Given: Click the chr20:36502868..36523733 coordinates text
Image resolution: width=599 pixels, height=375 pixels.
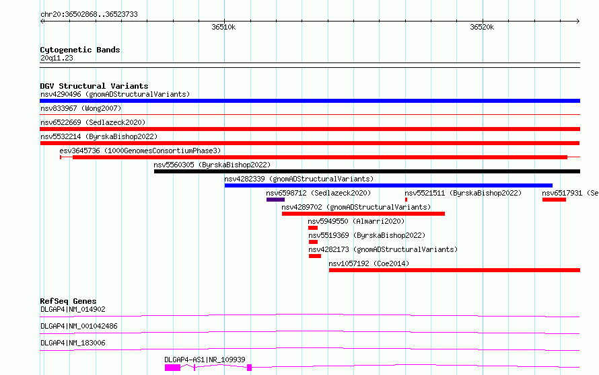Looking at the screenshot, I should [x=89, y=14].
